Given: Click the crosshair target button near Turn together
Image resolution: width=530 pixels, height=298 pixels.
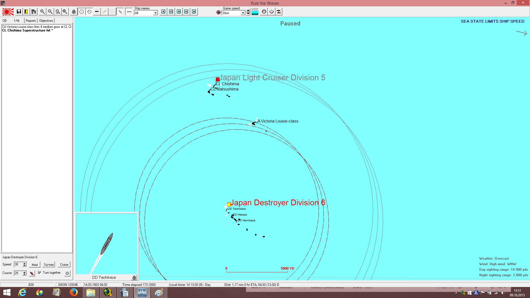Looking at the screenshot, I should click(67, 273).
